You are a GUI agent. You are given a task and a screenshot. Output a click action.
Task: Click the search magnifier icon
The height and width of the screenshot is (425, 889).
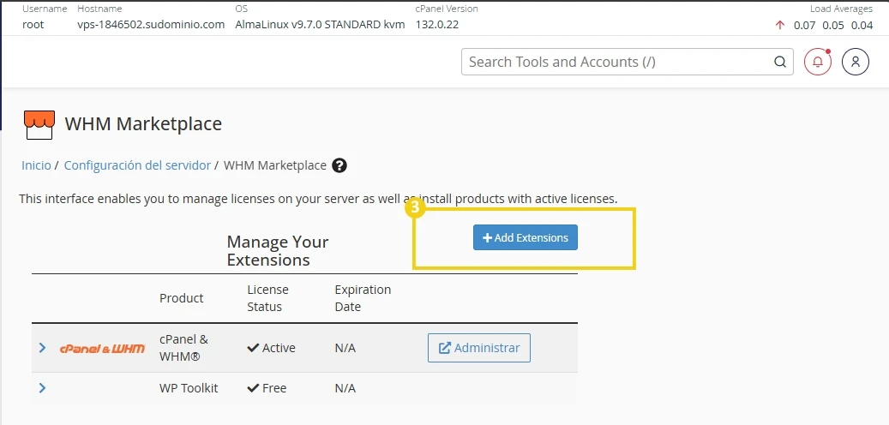click(x=780, y=62)
